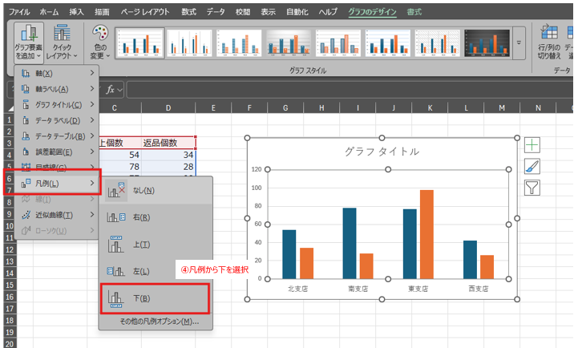Screen dimensions: 574x348
Task: Open the Insert (挿入) ribbon tab
Action: pos(76,12)
